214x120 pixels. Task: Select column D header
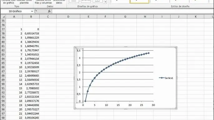(68, 16)
